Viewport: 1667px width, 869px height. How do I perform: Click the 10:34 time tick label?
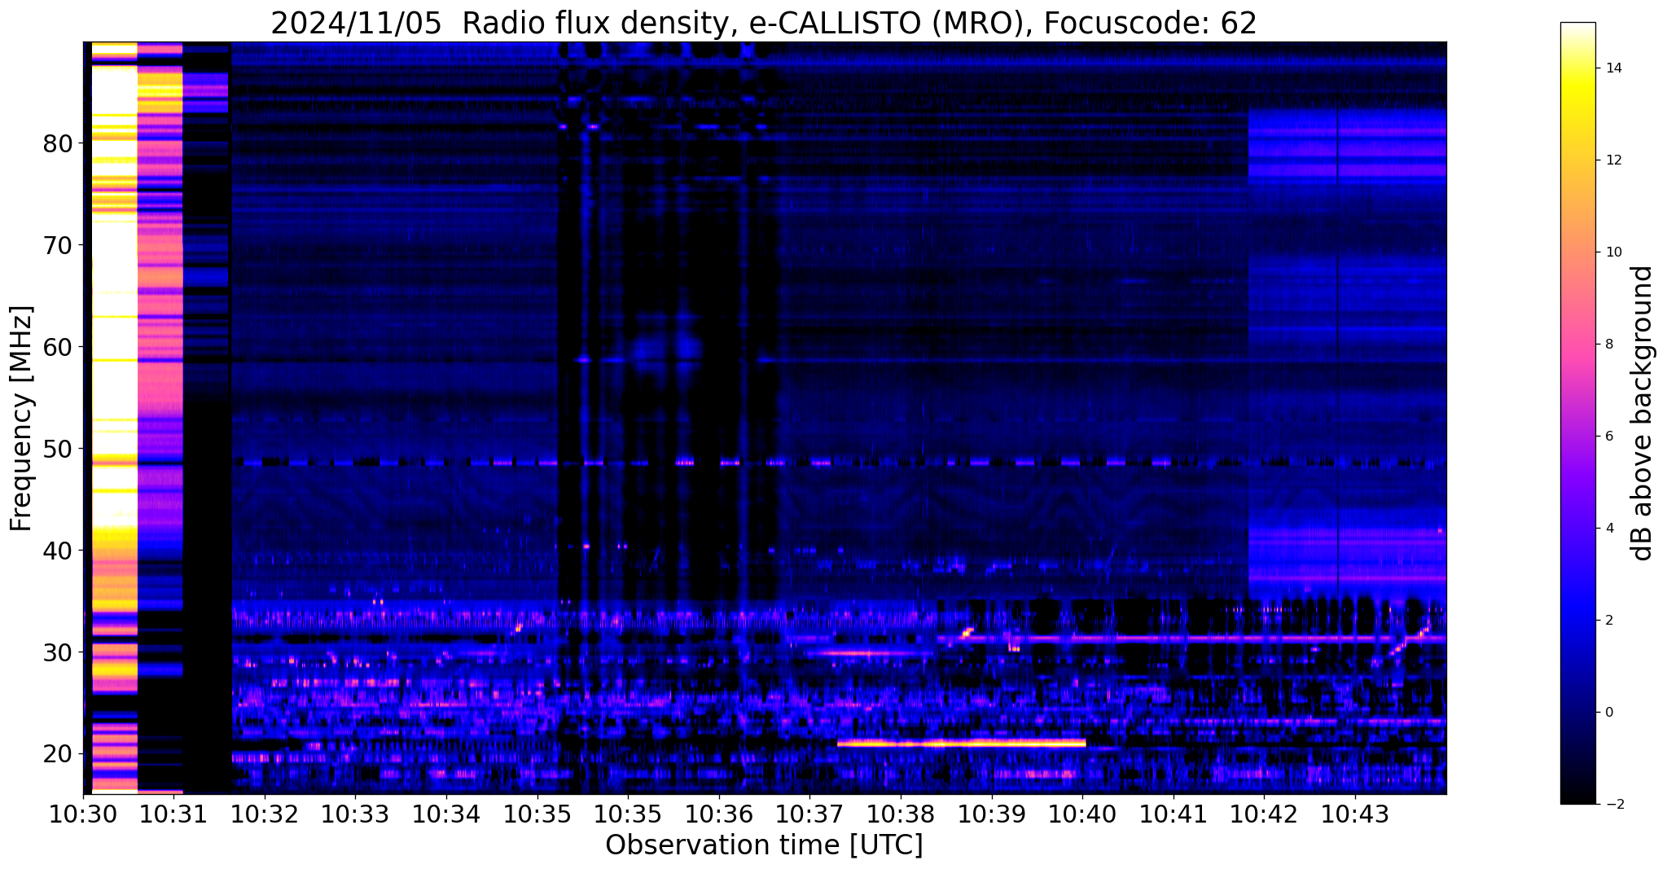click(446, 814)
